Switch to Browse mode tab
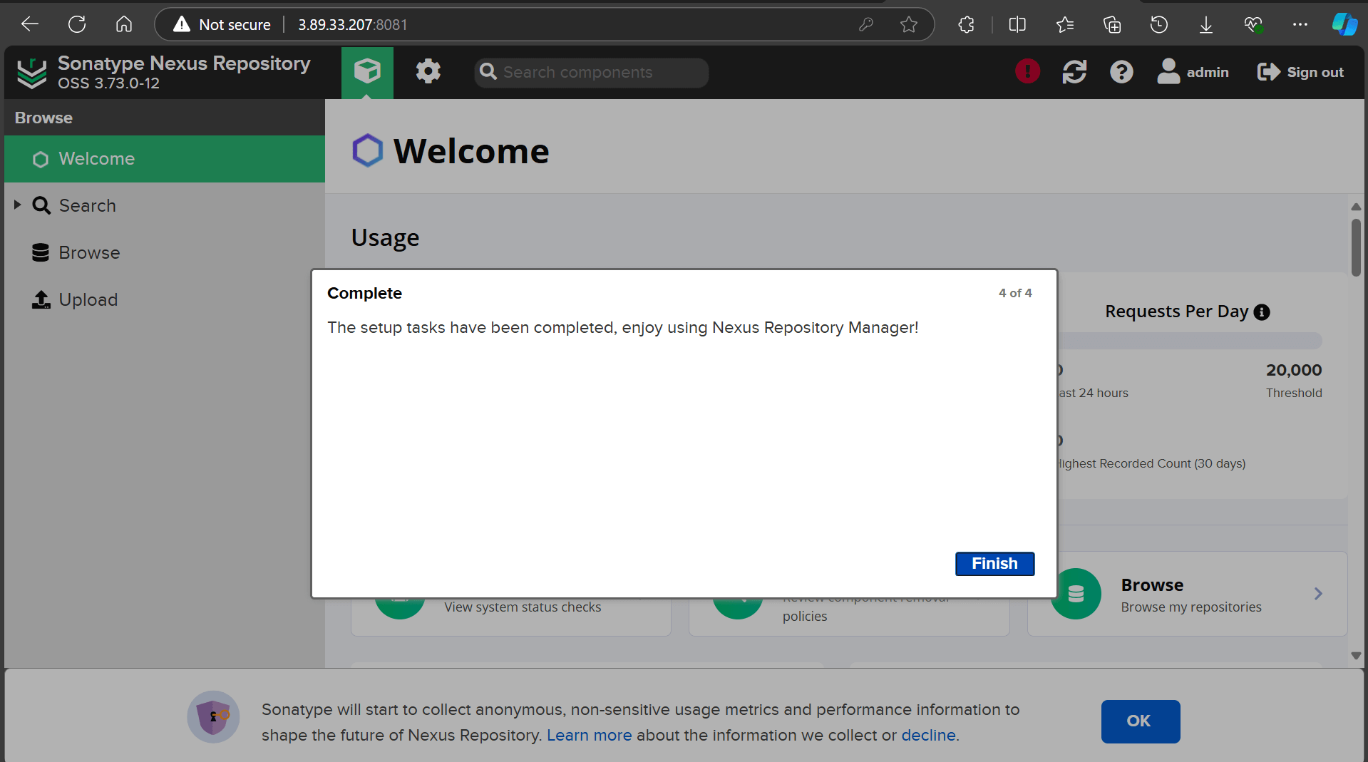 [x=367, y=71]
